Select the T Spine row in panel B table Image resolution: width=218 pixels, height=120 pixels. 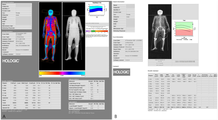183,88
